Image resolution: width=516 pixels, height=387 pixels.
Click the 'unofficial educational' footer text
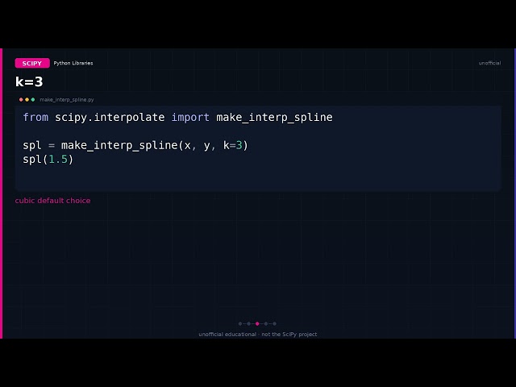(227, 335)
